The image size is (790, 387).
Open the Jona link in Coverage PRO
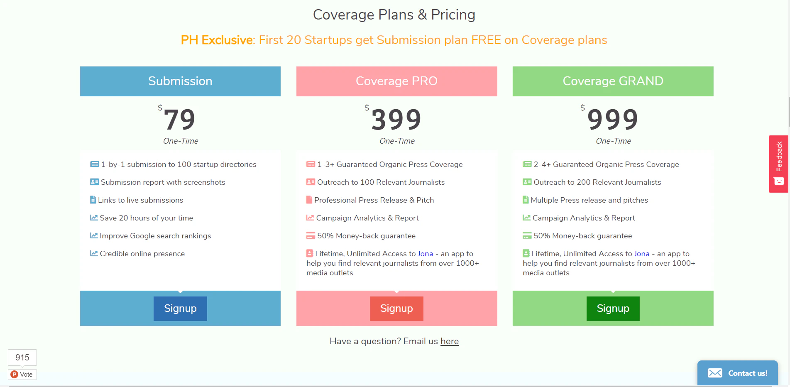pyautogui.click(x=425, y=253)
